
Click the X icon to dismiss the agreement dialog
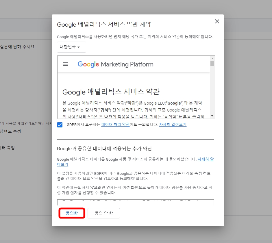(x=217, y=21)
